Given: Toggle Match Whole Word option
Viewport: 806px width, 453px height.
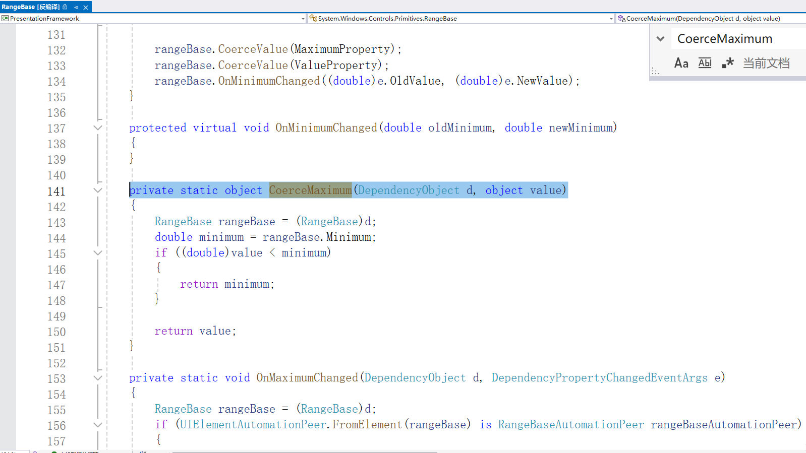Looking at the screenshot, I should pos(705,63).
